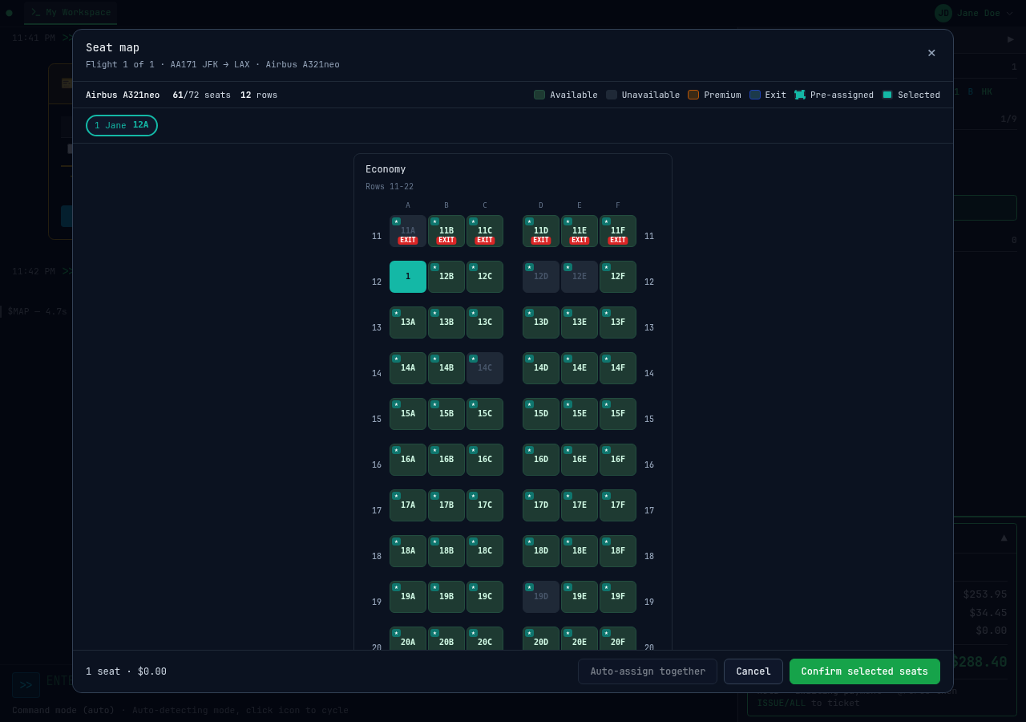Close the Seat map dialog
The width and height of the screenshot is (1026, 722).
(x=931, y=53)
